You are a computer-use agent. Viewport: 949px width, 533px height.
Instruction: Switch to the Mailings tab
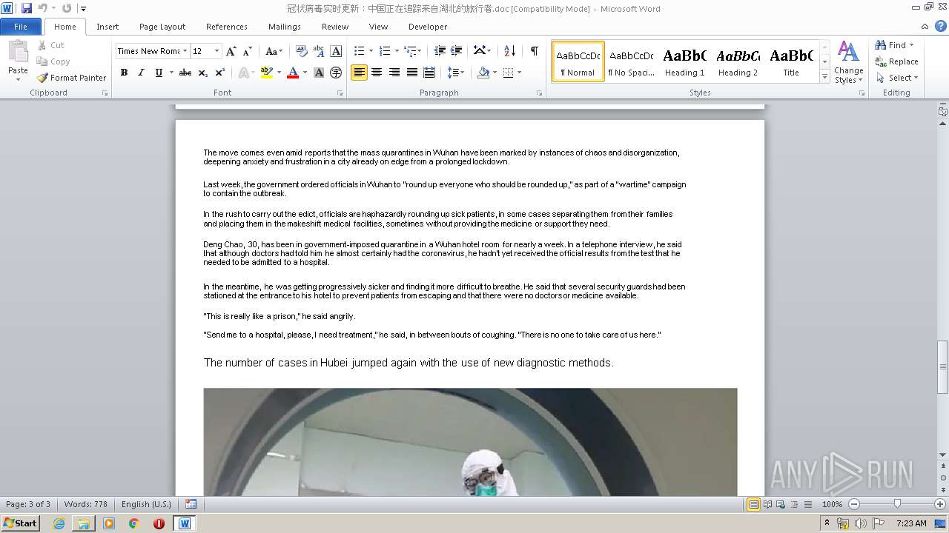pyautogui.click(x=285, y=27)
